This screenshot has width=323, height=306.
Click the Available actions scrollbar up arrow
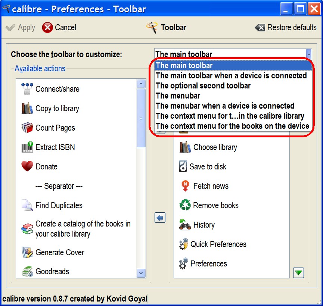141,84
